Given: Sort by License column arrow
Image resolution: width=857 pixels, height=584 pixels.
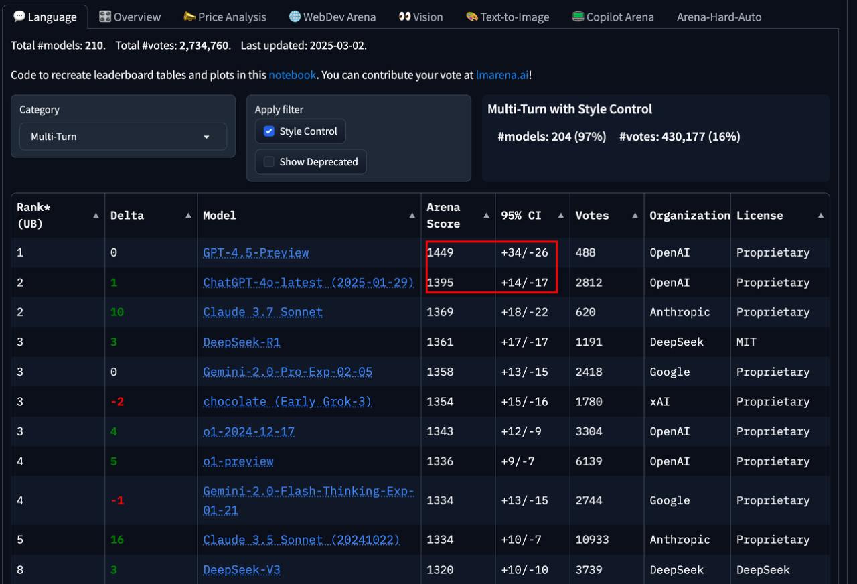Looking at the screenshot, I should 820,216.
